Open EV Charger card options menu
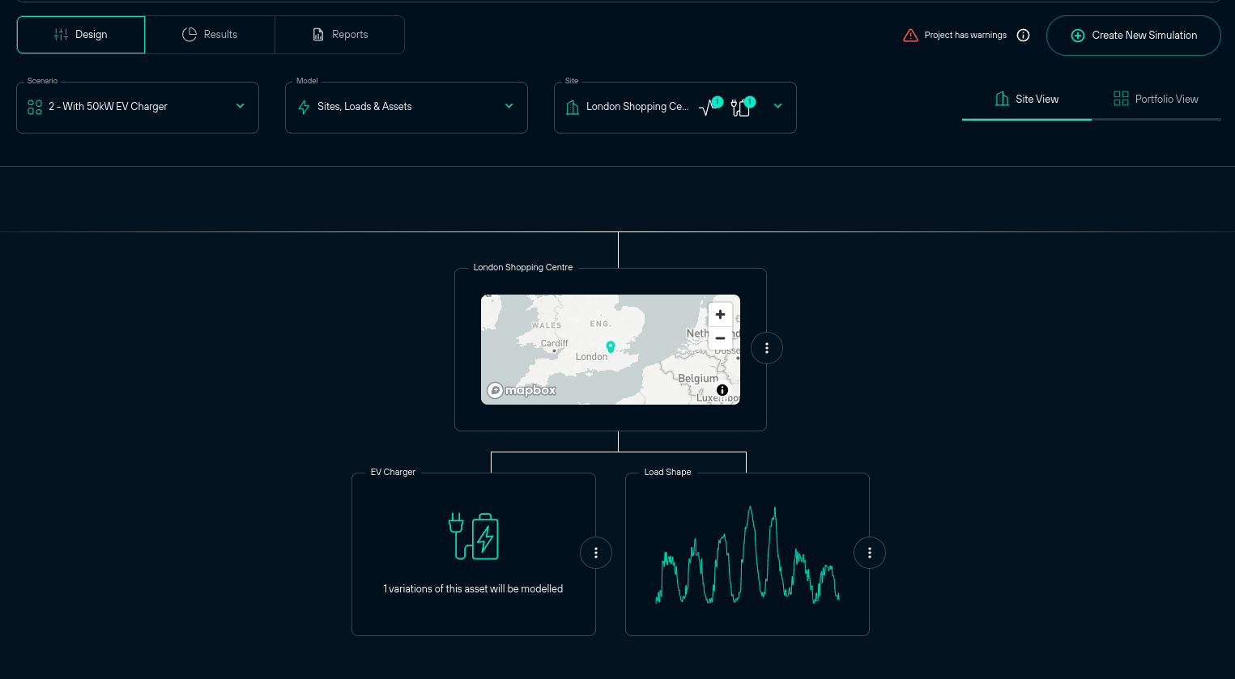 (596, 553)
